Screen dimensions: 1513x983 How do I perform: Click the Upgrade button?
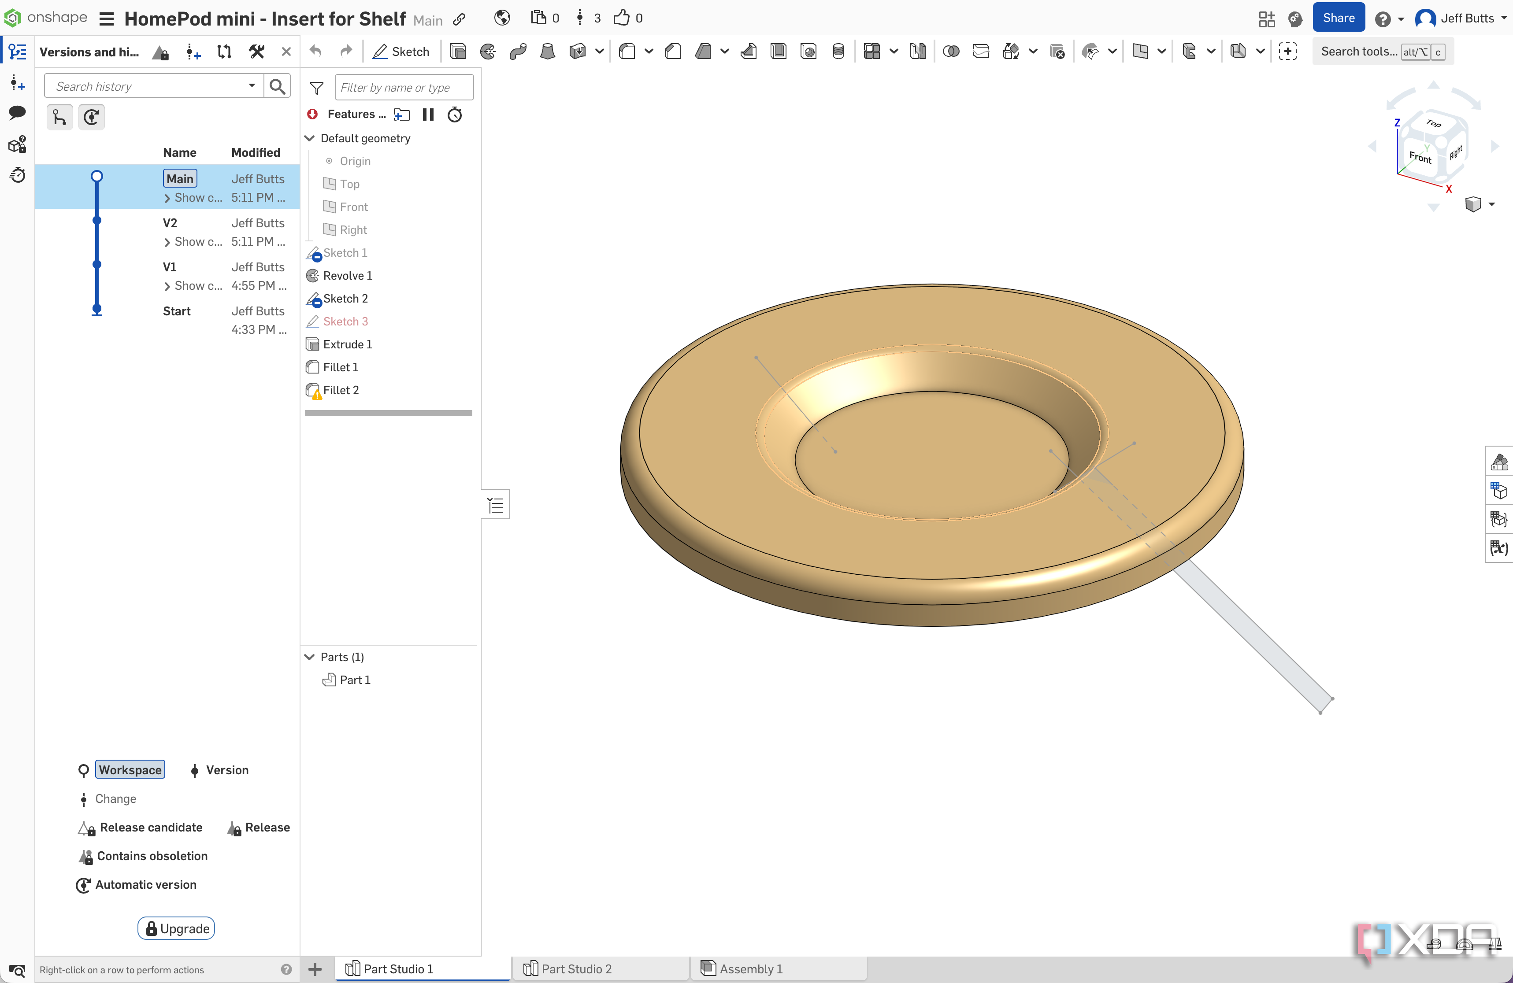point(176,928)
